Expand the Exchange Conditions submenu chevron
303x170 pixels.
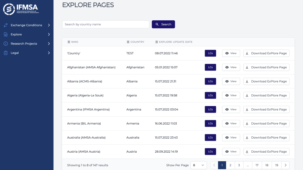click(x=49, y=25)
